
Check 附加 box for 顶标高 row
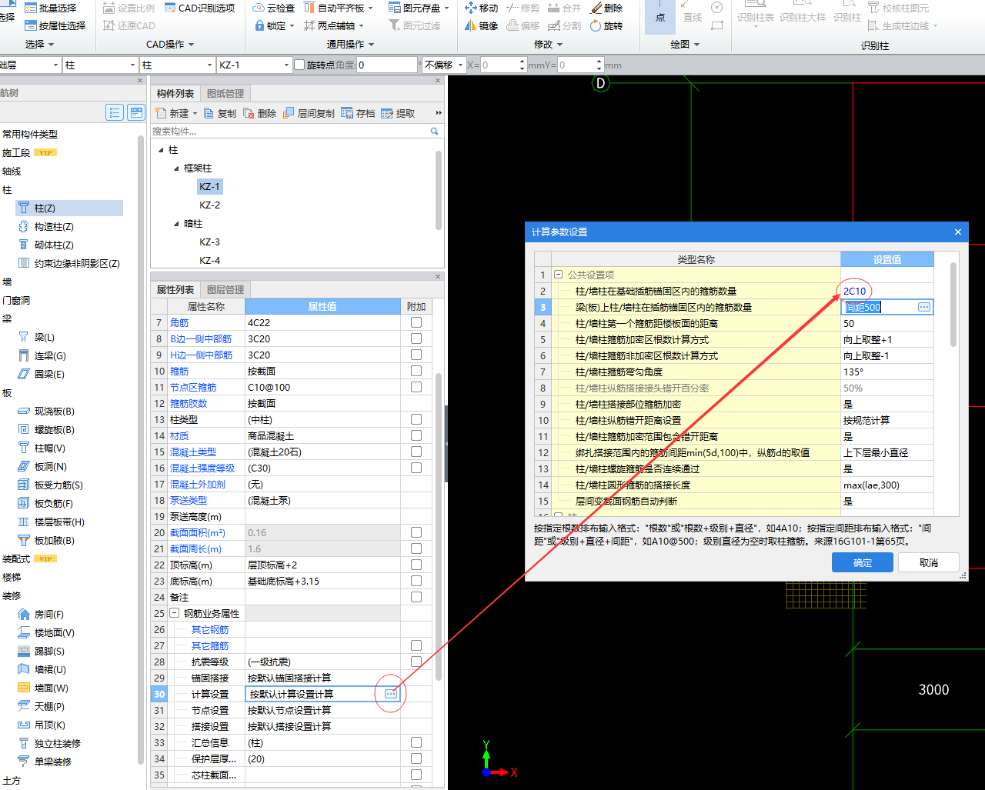416,565
